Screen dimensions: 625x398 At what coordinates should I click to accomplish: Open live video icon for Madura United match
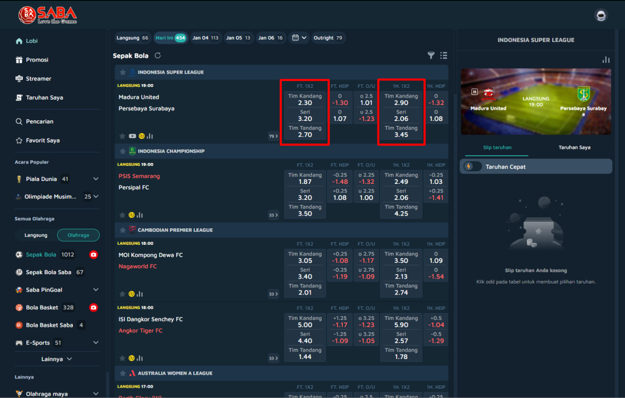(x=132, y=136)
